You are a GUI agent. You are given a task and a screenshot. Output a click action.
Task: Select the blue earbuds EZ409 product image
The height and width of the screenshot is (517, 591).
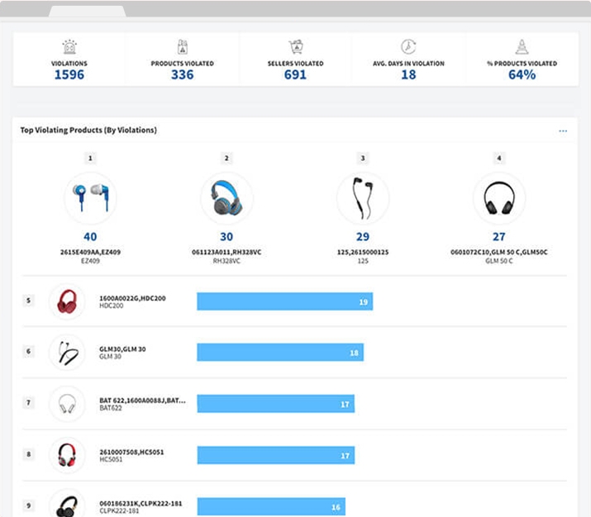[x=90, y=199]
